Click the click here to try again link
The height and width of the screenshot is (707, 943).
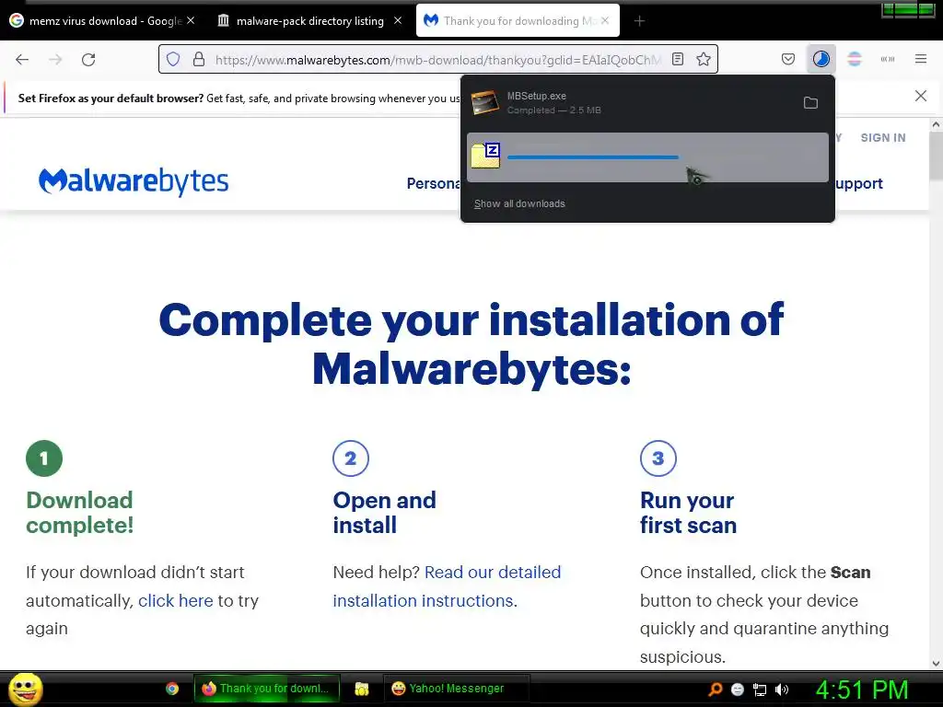tap(176, 600)
